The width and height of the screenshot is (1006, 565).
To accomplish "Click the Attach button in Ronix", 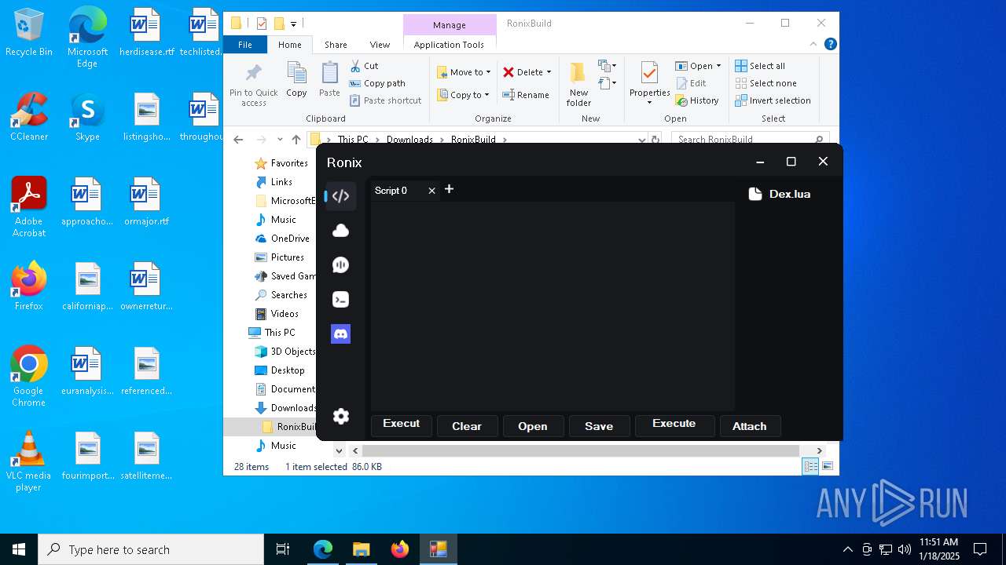I will (x=750, y=426).
